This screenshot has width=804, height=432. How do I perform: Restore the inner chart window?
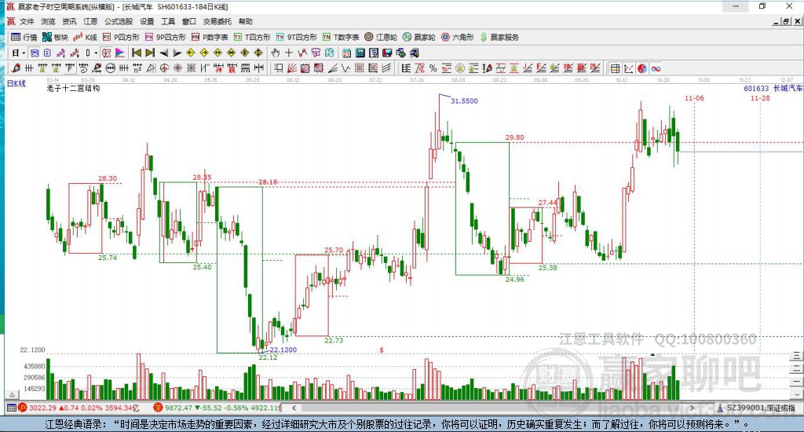787,21
